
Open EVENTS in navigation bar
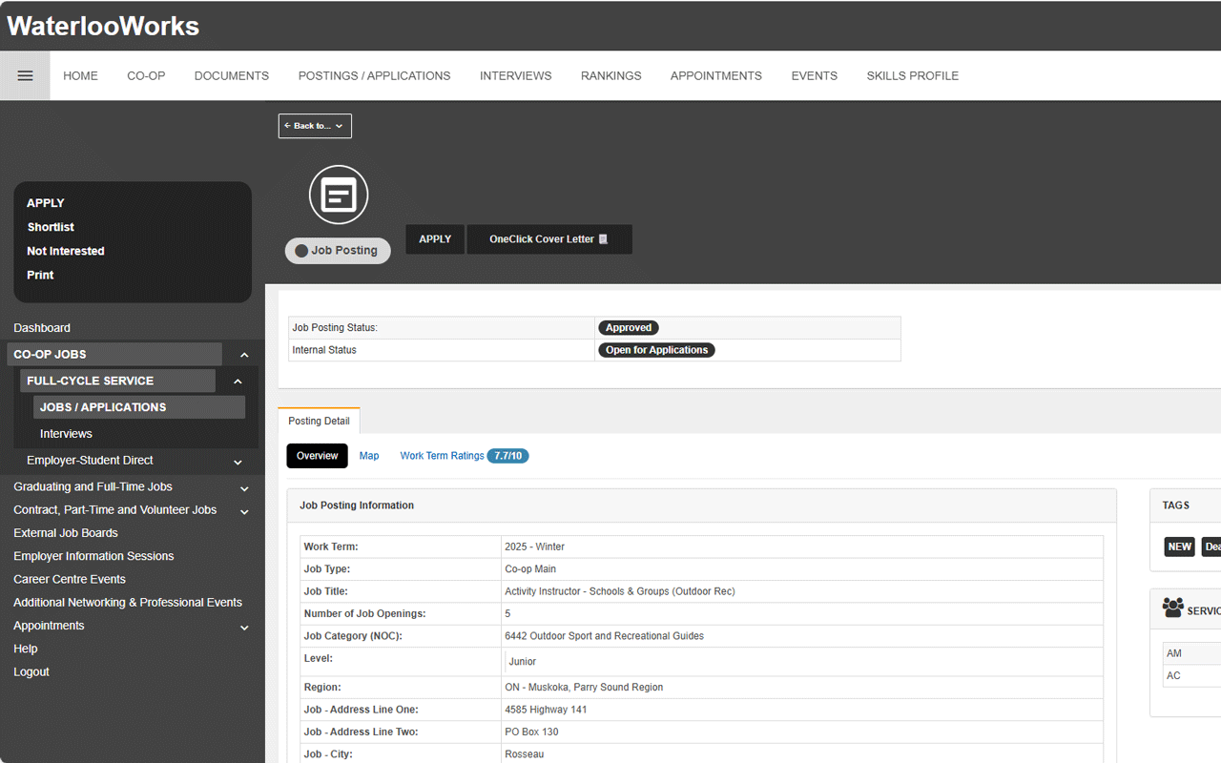pyautogui.click(x=814, y=75)
